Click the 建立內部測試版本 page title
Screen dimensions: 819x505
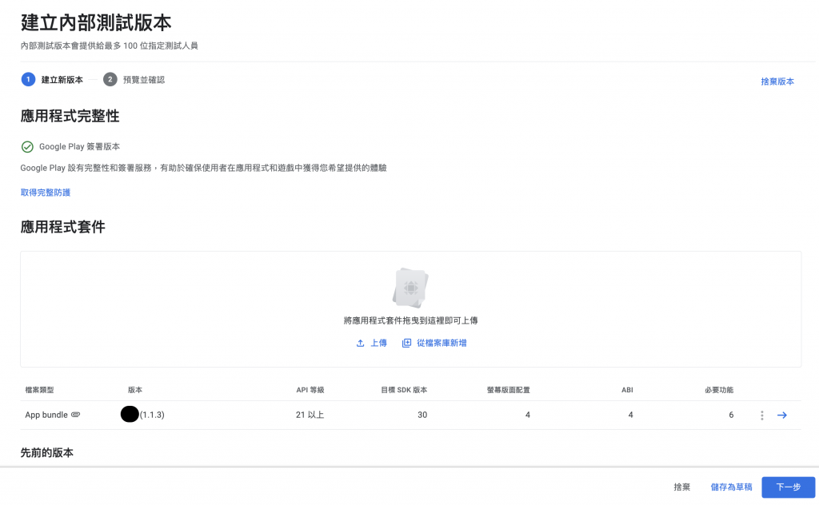tap(96, 23)
